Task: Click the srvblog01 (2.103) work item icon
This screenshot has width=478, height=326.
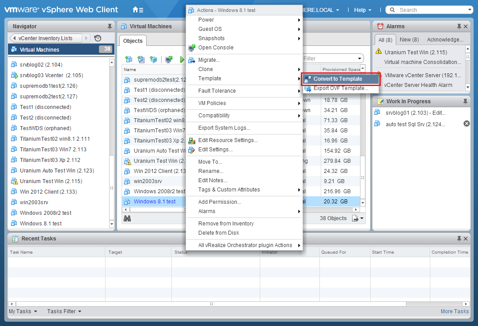Action: pyautogui.click(x=377, y=112)
